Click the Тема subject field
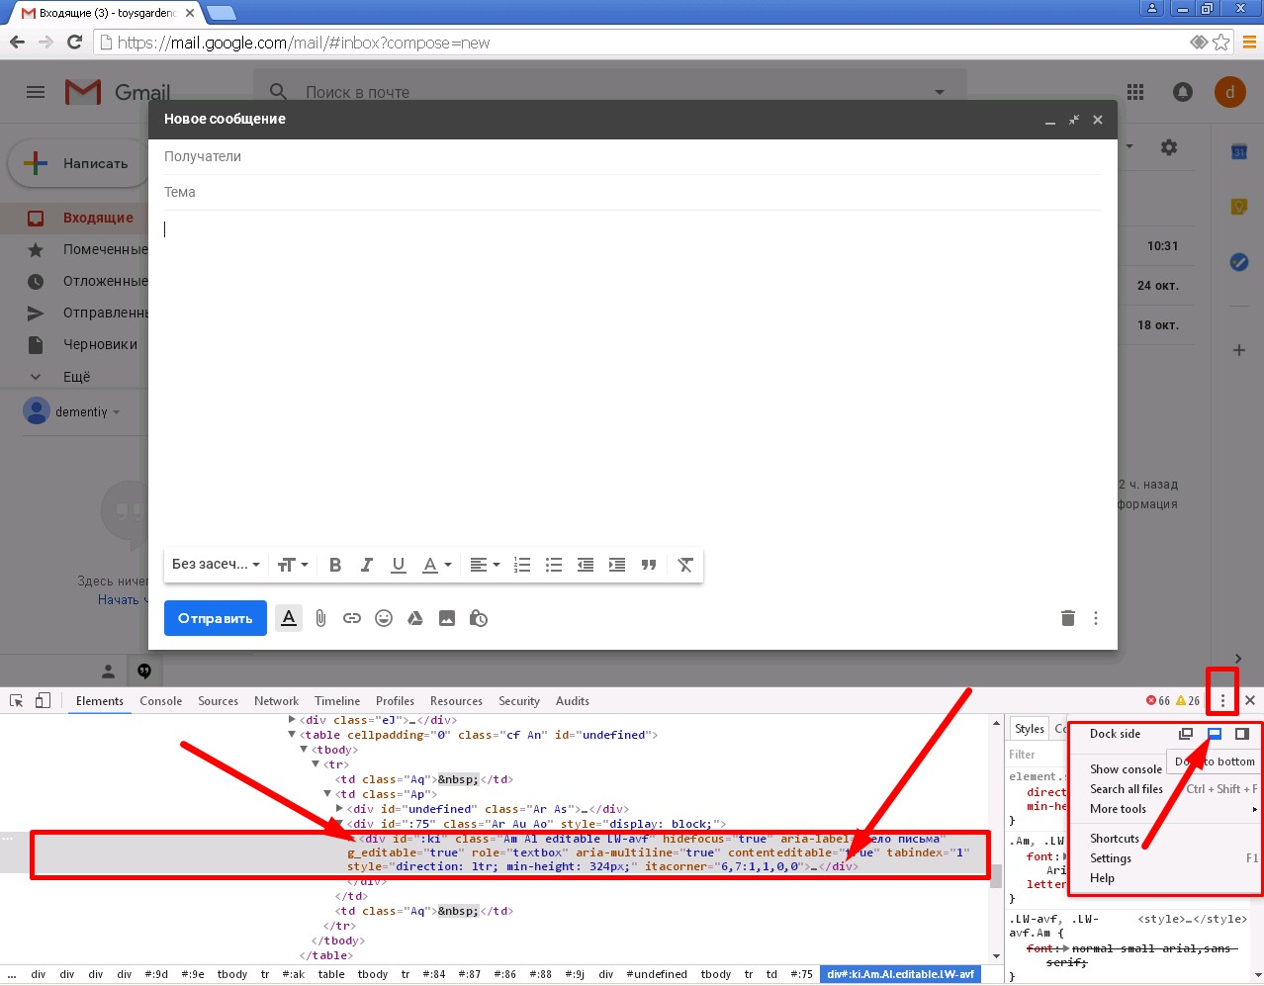This screenshot has height=986, width=1264. point(633,192)
